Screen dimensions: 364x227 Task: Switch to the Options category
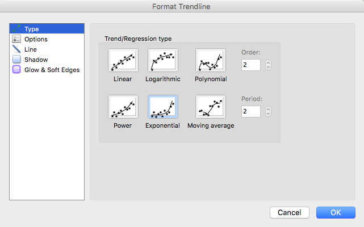[x=36, y=39]
